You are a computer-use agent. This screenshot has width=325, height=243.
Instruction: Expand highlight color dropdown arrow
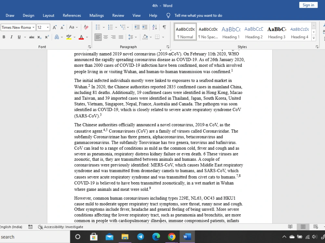click(x=74, y=37)
